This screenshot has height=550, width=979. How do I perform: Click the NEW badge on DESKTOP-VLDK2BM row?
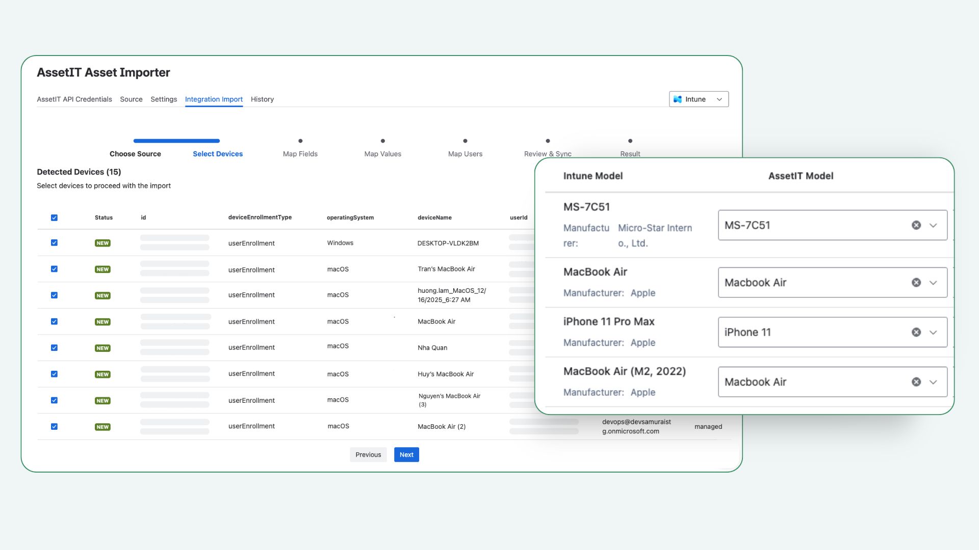102,243
